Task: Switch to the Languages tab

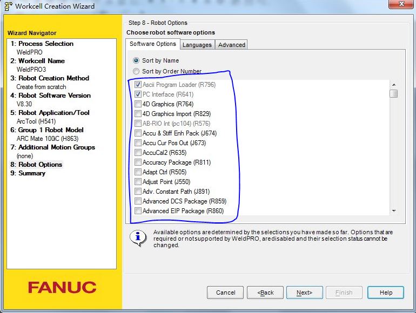Action: pos(197,45)
